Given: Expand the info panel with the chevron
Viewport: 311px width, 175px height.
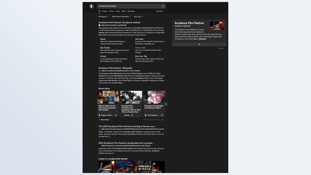Looking at the screenshot, I should pyautogui.click(x=199, y=45).
